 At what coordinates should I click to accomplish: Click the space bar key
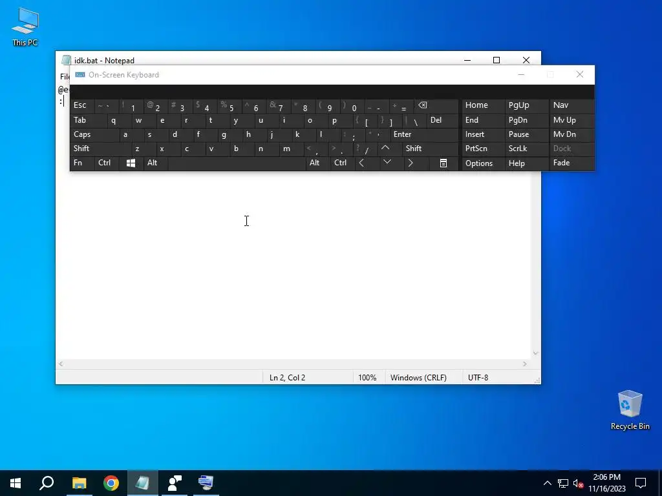pyautogui.click(x=237, y=163)
